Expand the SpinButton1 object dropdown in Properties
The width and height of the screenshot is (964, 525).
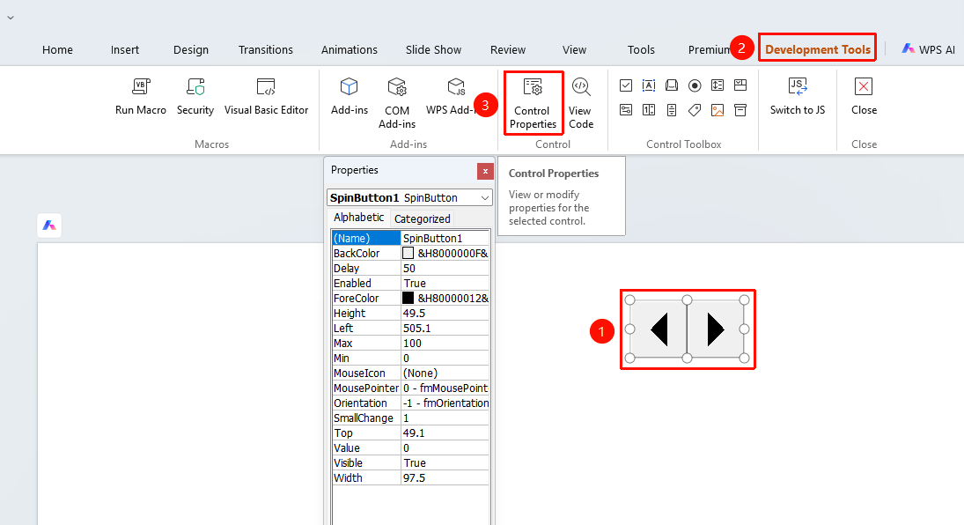[485, 197]
